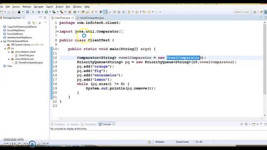Switch to the Problems tab
This screenshot has width=267, height=150.
[58, 124]
